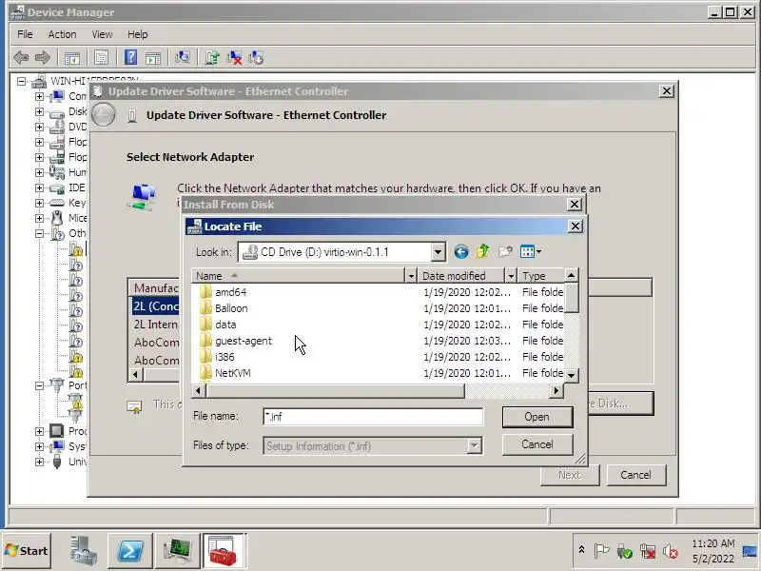761x571 pixels.
Task: Click the red toolbox taskbar icon
Action: [x=223, y=551]
